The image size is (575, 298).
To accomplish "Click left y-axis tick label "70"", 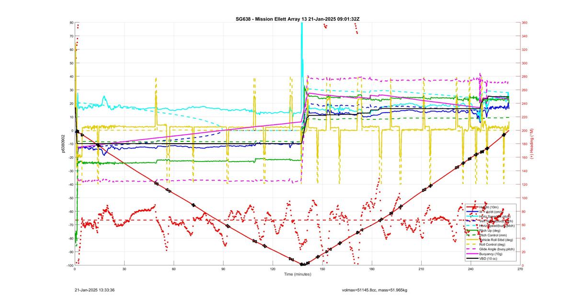I will point(71,36).
